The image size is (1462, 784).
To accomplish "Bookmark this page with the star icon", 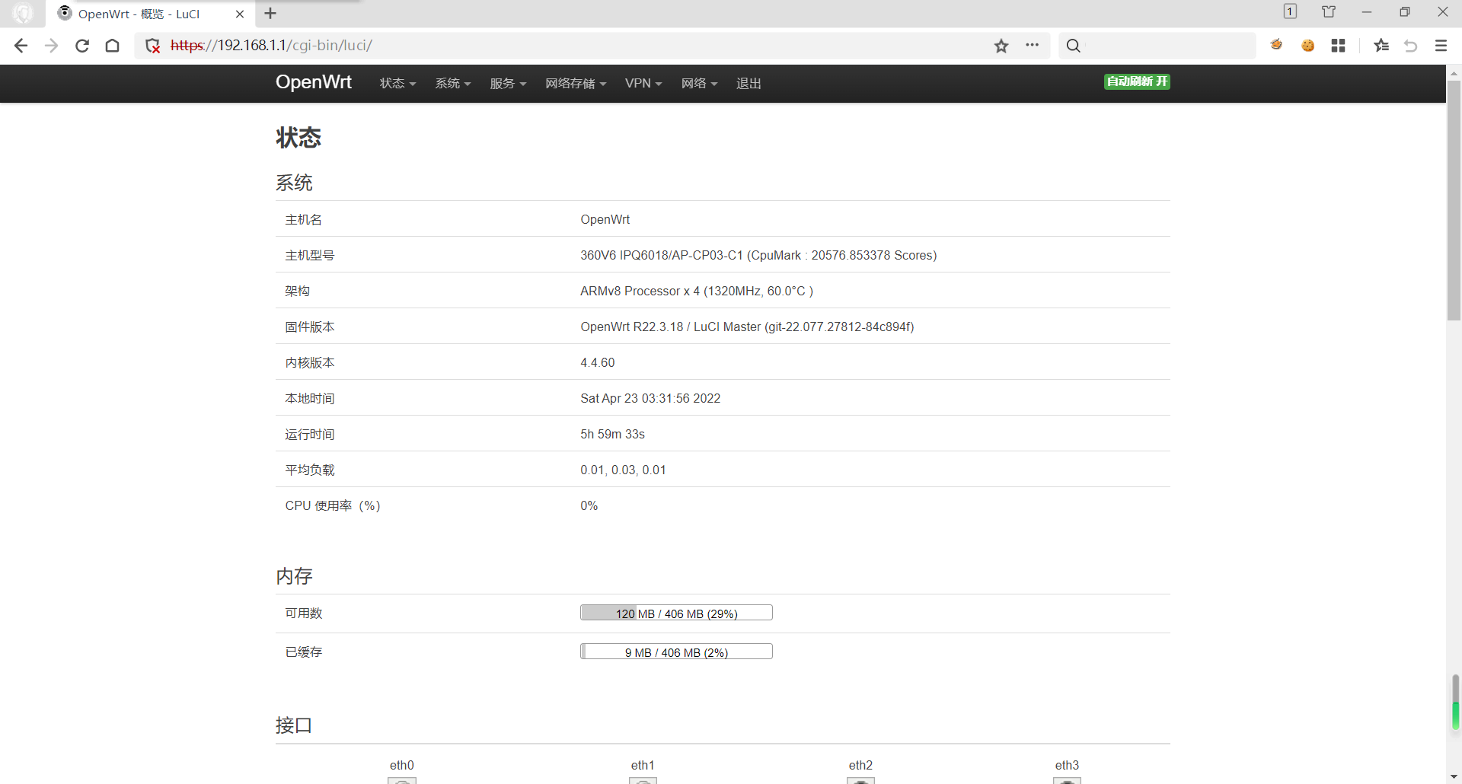I will (x=1001, y=46).
